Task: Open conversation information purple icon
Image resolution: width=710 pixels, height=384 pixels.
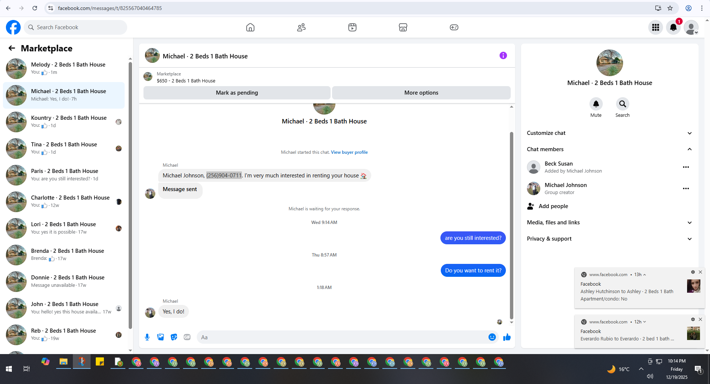Action: (x=503, y=55)
